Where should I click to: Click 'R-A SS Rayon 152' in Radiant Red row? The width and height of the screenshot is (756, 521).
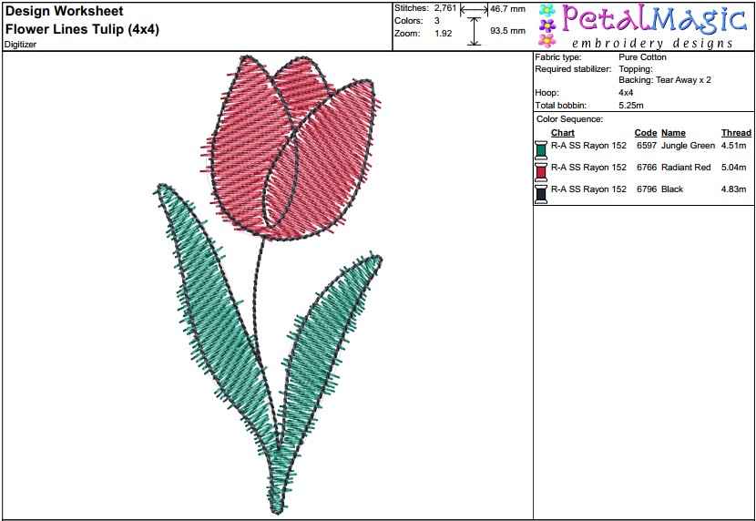(588, 168)
